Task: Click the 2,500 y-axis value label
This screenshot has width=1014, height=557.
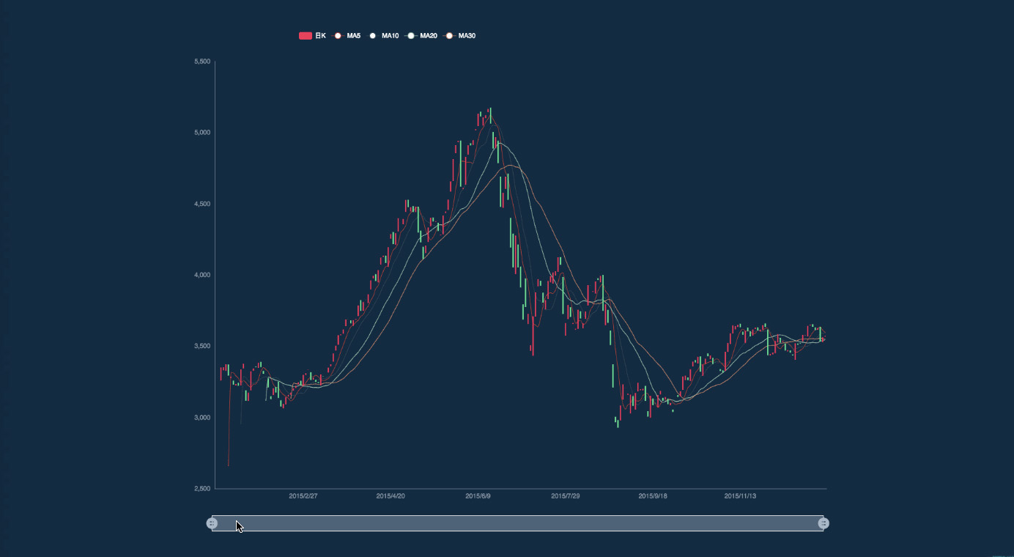Action: pos(202,489)
